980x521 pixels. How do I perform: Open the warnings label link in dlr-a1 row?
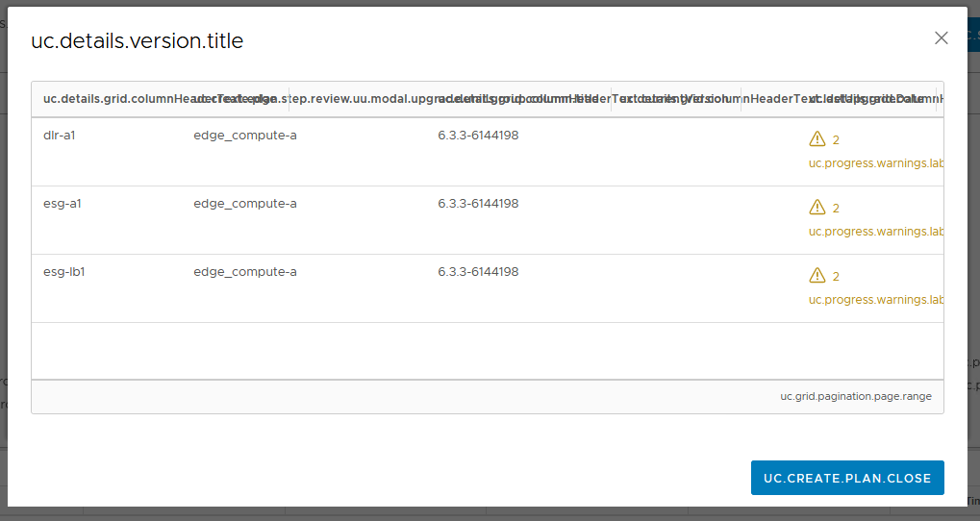(875, 163)
